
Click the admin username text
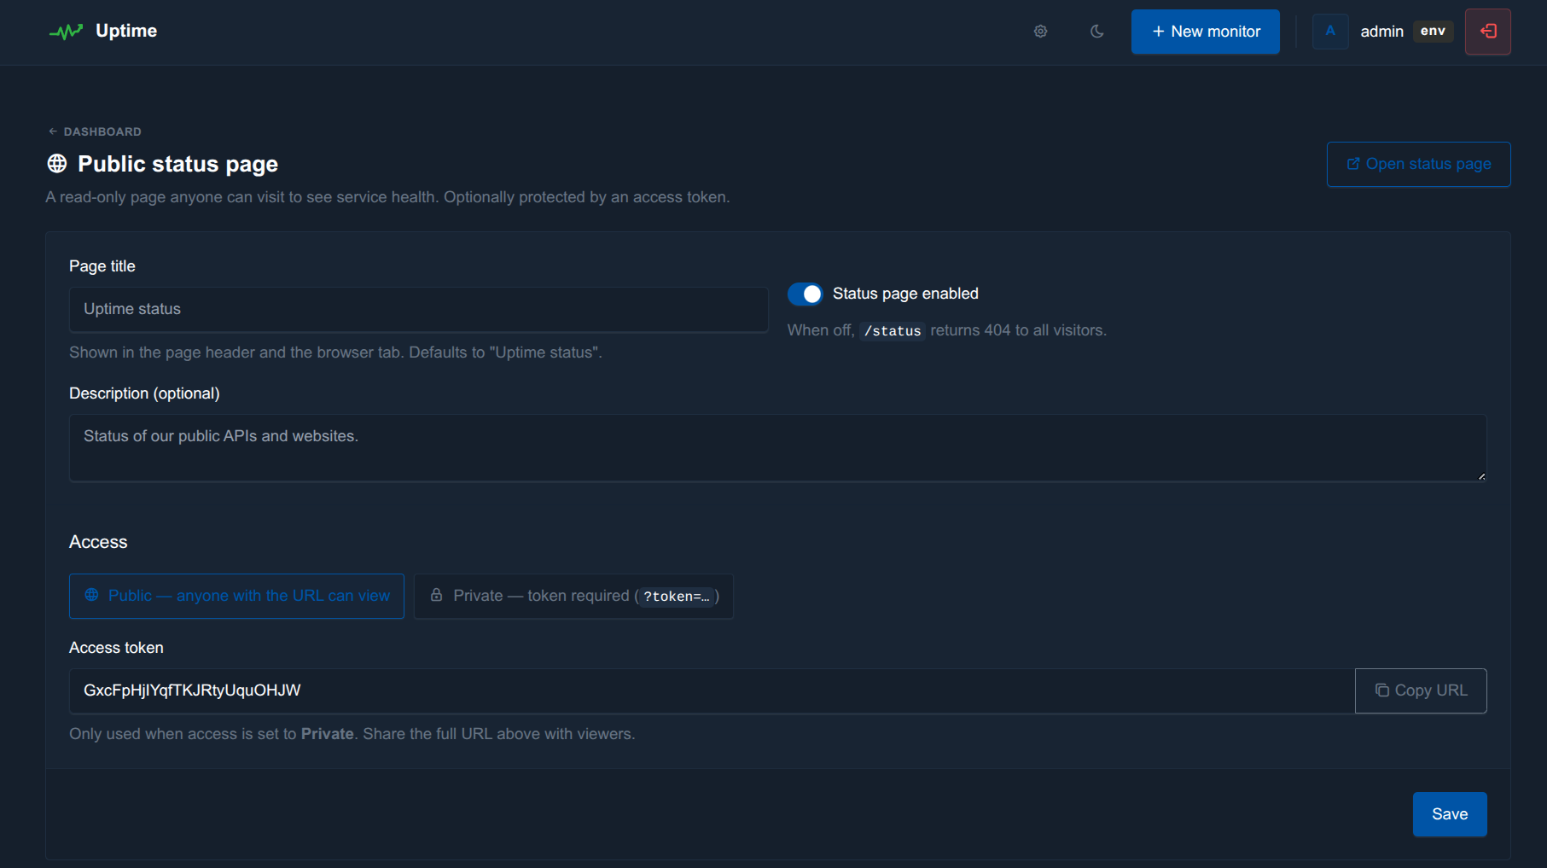[x=1381, y=32]
